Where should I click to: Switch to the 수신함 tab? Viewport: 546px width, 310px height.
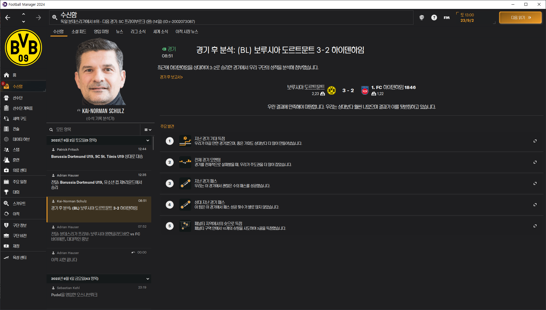point(58,32)
